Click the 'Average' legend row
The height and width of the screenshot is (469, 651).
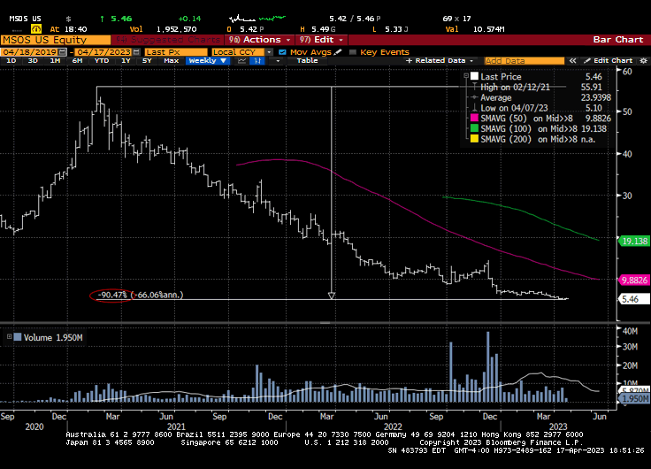point(541,97)
